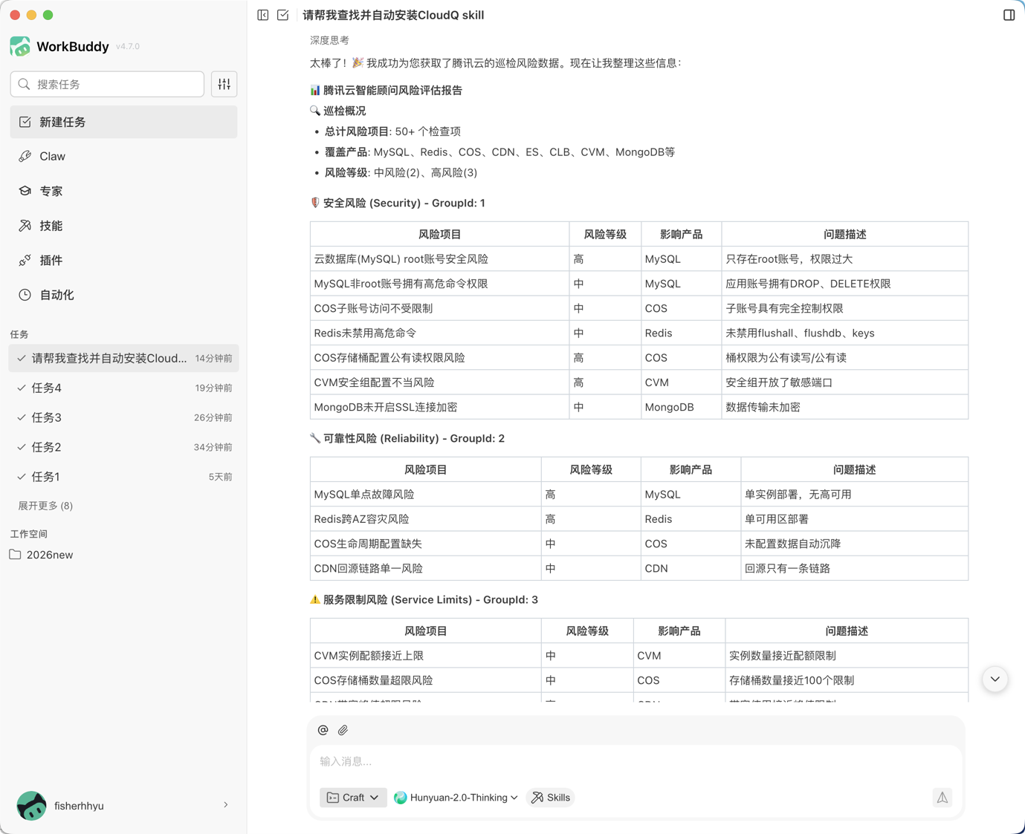Click cell 应用账号拥有DROP、DELETE权限
Screen dimensions: 1025x834
tap(844, 284)
